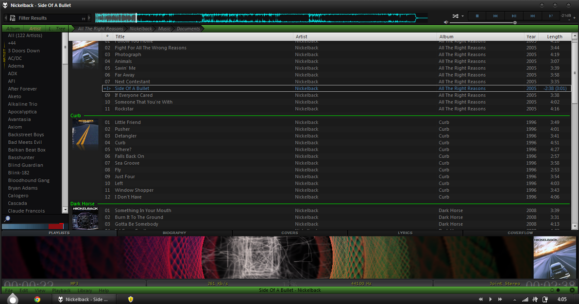
Task: Open Chrome from the taskbar
Action: (x=37, y=299)
